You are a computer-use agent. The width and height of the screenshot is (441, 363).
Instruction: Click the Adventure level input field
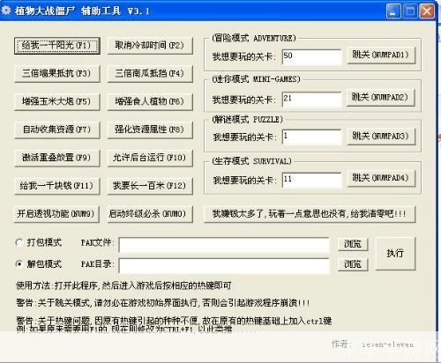pyautogui.click(x=312, y=56)
